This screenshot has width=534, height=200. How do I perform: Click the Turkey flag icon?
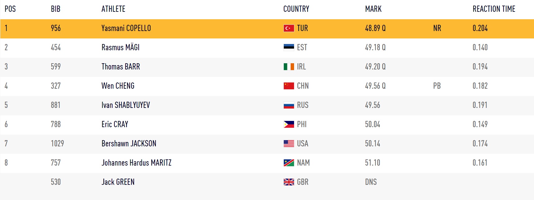(289, 28)
